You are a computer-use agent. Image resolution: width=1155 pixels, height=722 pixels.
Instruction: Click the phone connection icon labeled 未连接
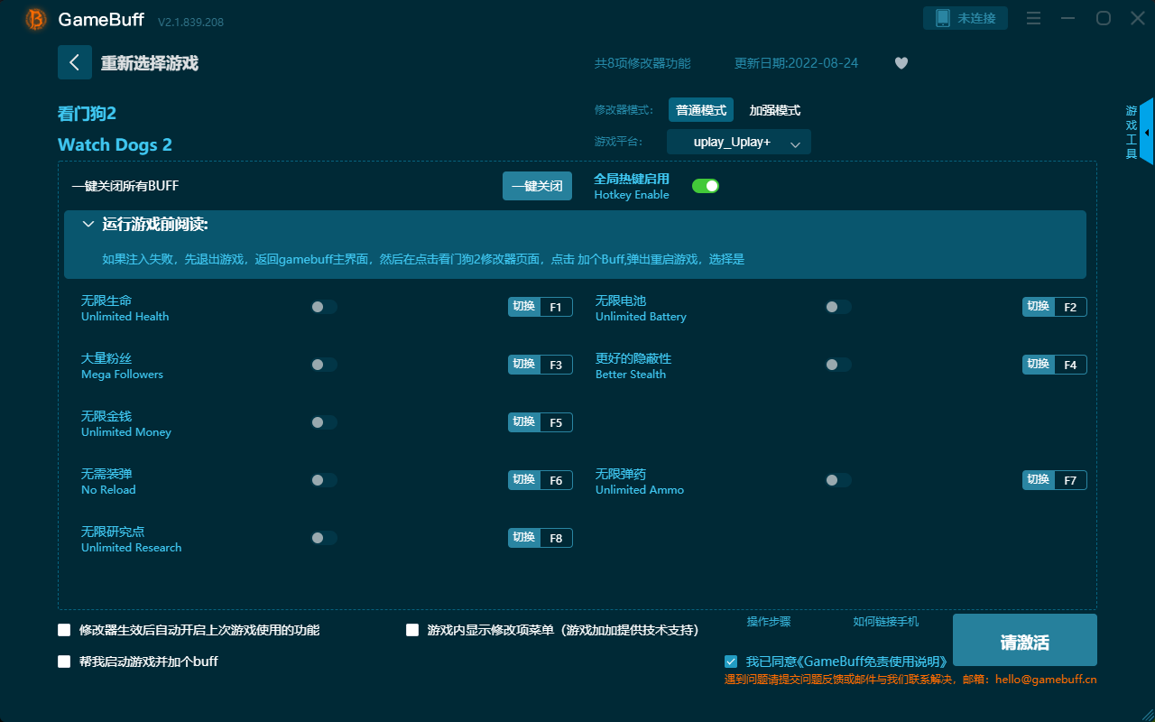pos(965,17)
